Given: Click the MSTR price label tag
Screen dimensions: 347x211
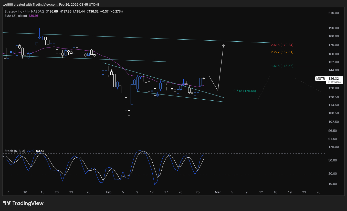Looking at the screenshot, I should pyautogui.click(x=321, y=78).
